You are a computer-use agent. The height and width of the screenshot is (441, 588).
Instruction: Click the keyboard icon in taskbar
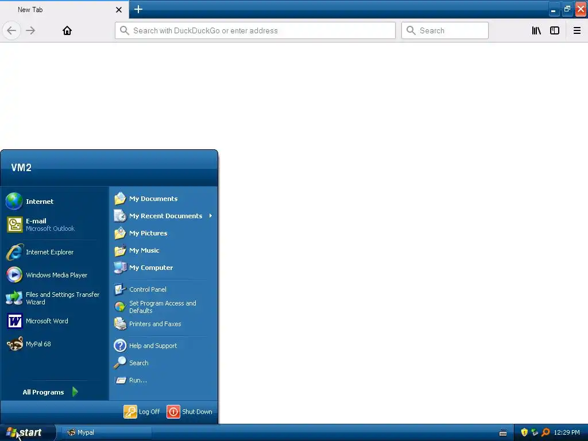click(503, 433)
